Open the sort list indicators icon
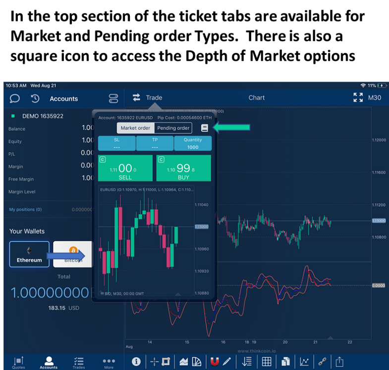 [247, 362]
